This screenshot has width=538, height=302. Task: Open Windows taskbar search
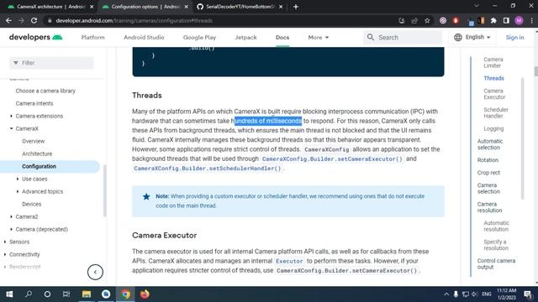[x=29, y=294]
